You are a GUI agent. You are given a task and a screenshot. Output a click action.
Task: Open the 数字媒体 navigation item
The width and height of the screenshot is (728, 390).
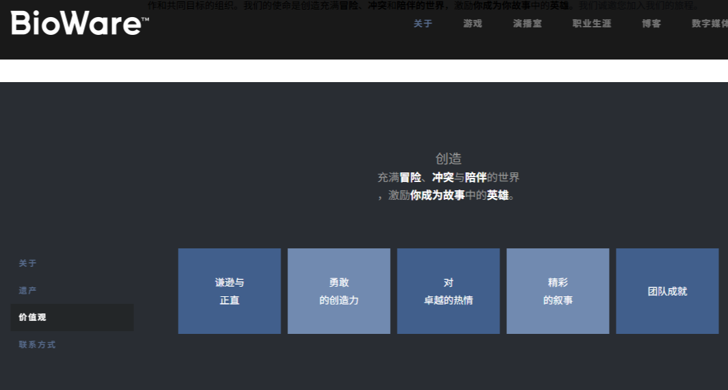[710, 24]
